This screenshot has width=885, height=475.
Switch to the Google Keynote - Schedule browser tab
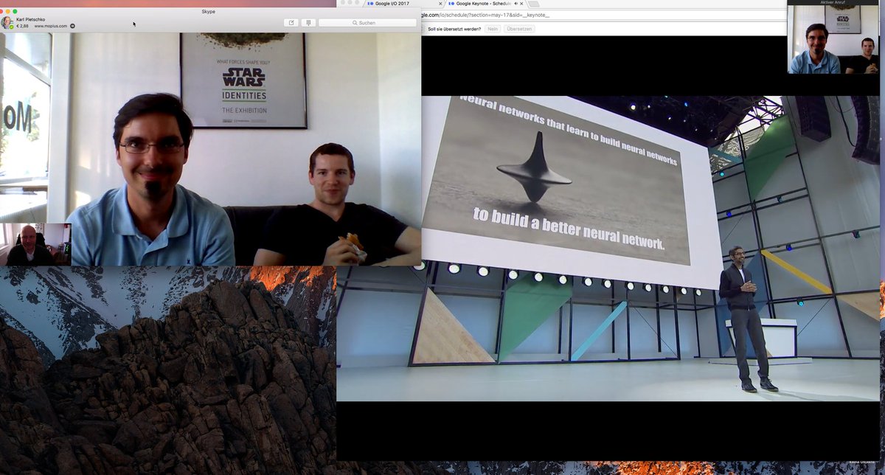[x=483, y=4]
